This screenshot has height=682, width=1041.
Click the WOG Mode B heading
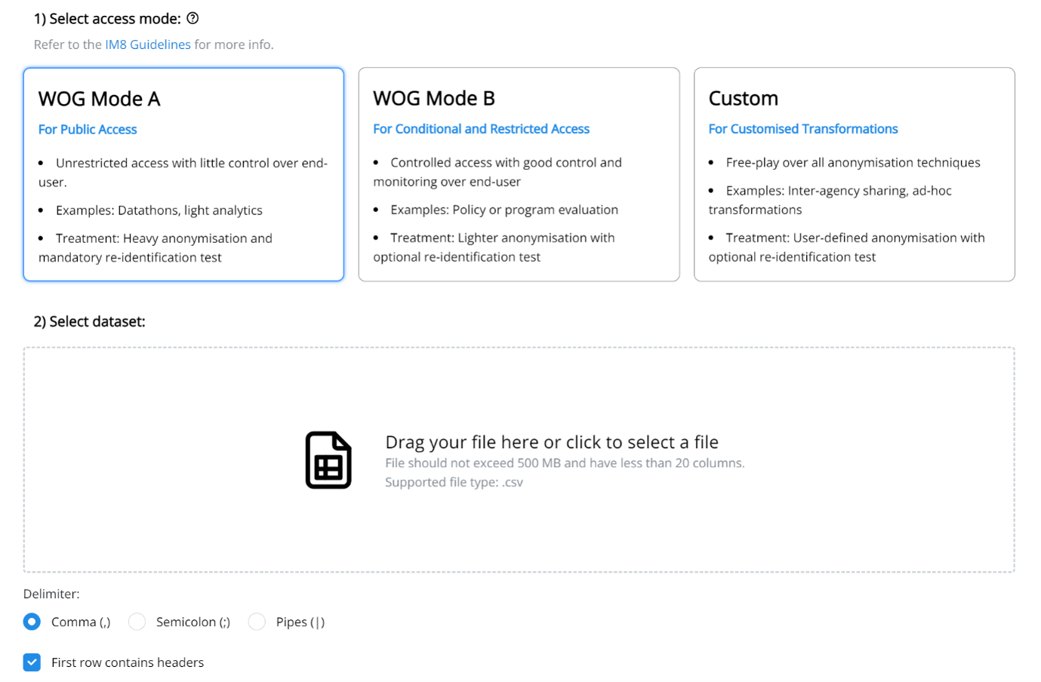tap(434, 98)
